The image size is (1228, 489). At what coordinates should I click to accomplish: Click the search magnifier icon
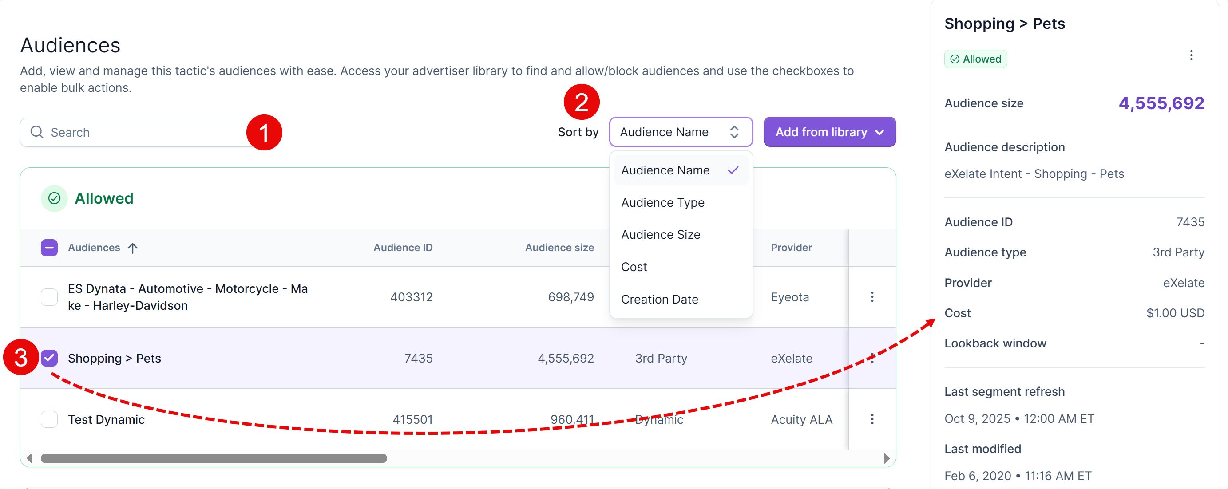[37, 132]
